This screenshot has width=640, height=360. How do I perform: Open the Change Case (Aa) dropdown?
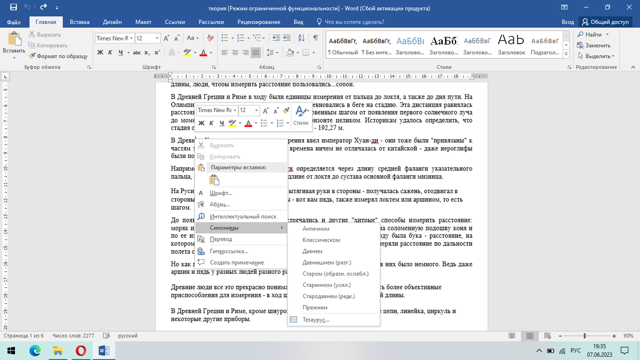tap(192, 38)
